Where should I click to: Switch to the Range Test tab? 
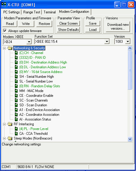click(x=32, y=12)
